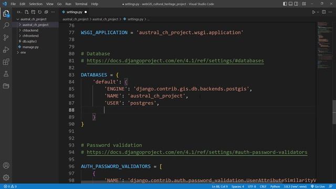Open the folder icon in activity bar
336x189 pixels.
tap(6, 86)
